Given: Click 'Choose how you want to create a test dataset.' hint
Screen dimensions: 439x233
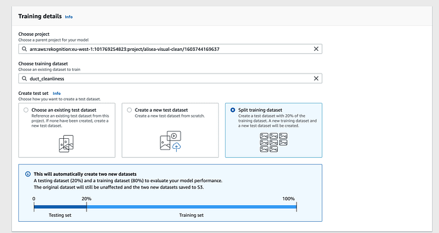Looking at the screenshot, I should [60, 99].
